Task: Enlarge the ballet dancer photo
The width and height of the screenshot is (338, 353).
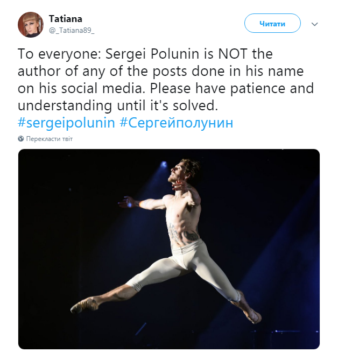Action: click(x=169, y=249)
